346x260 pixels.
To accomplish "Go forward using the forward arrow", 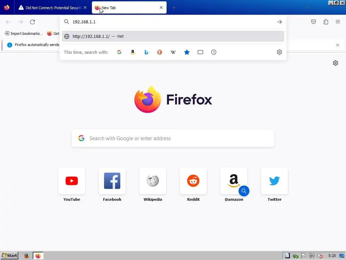I will point(20,22).
